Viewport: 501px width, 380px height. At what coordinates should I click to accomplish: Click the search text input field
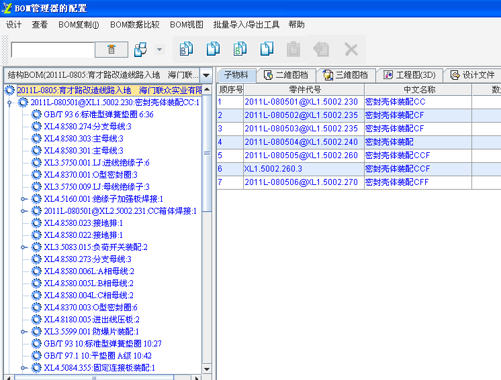click(x=53, y=50)
